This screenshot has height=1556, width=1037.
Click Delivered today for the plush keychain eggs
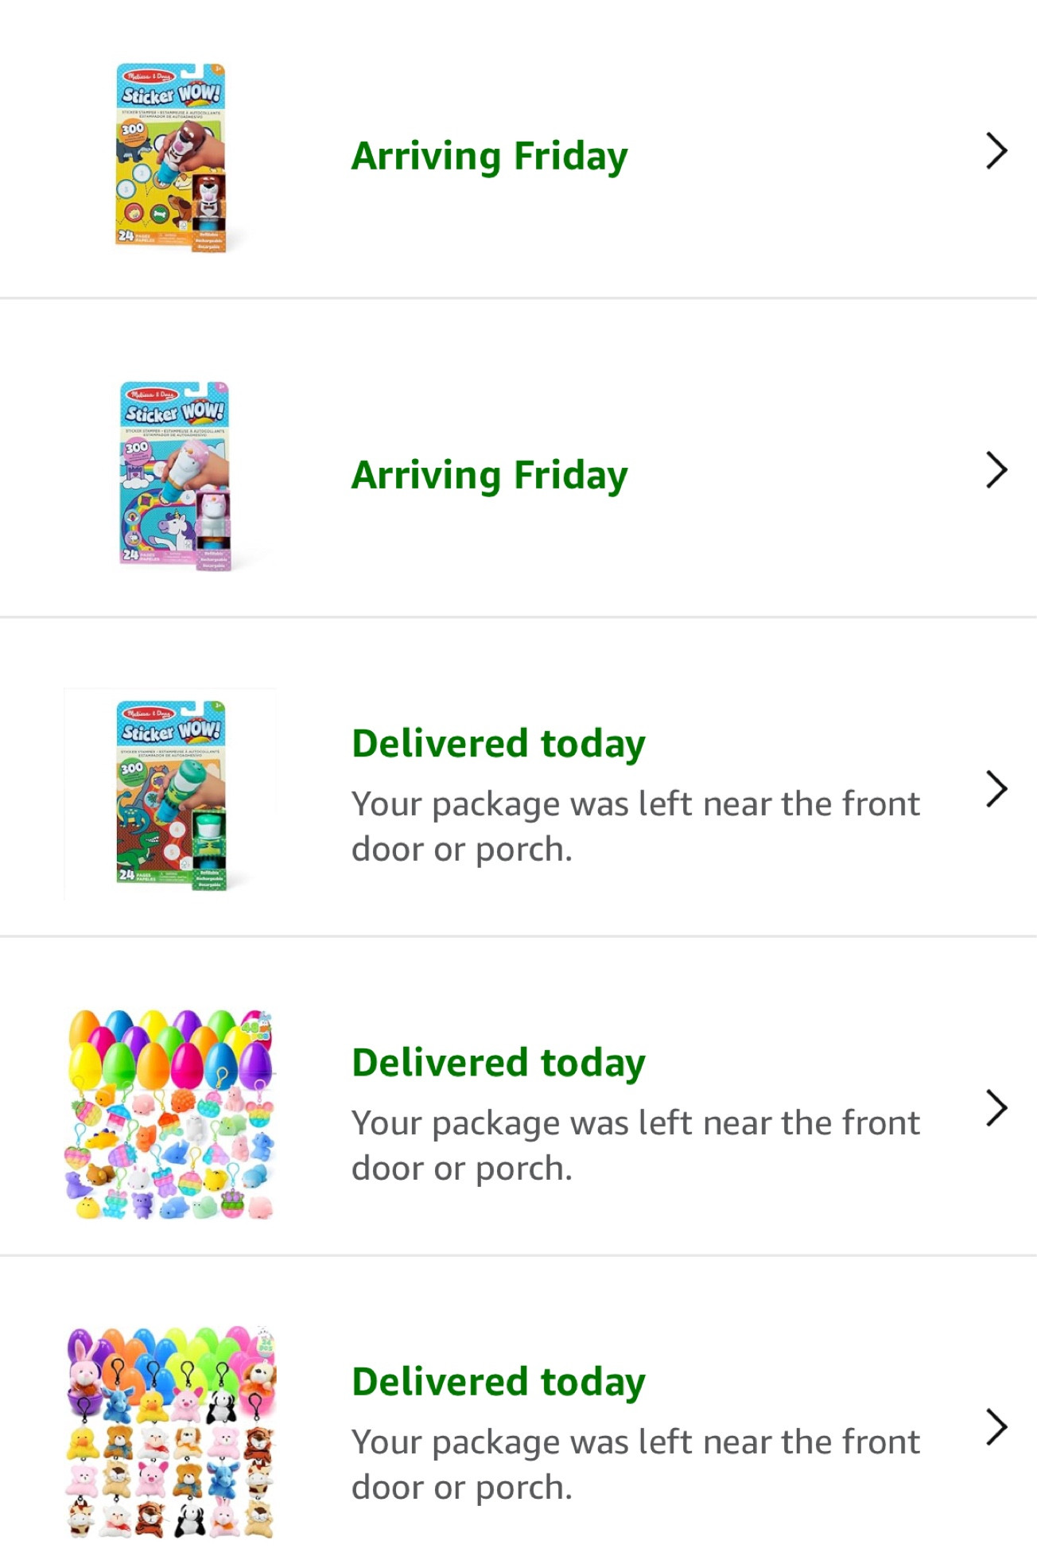499,1382
